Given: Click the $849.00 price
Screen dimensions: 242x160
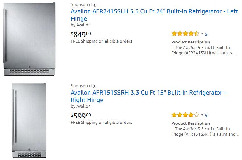Looking at the screenshot, I should 81,34.
